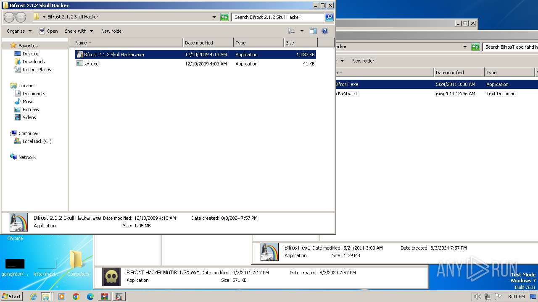Sort by the Name column header
The width and height of the screenshot is (538, 302).
point(126,43)
